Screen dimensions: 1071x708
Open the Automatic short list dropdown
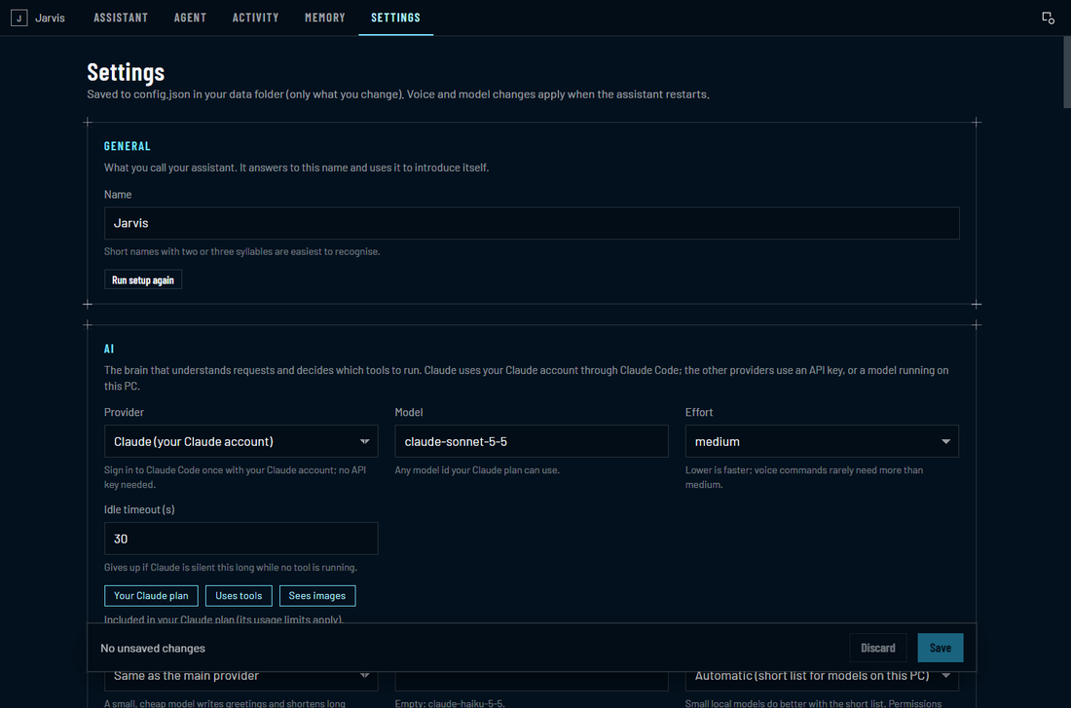click(822, 680)
